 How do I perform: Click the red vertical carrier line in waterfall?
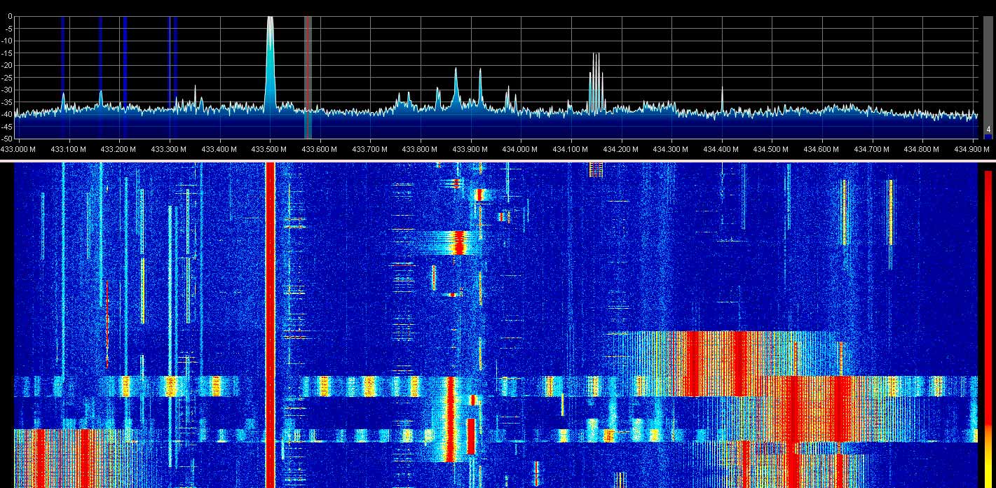pos(270,322)
